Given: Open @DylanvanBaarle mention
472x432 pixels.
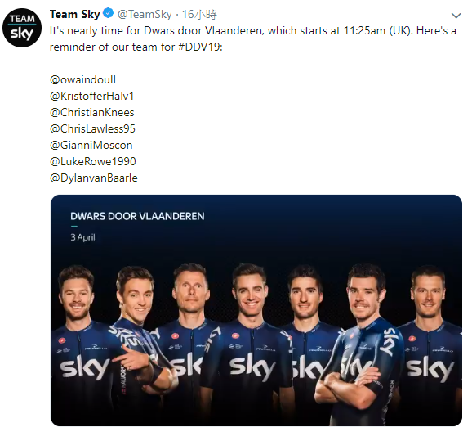Looking at the screenshot, I should 94,178.
